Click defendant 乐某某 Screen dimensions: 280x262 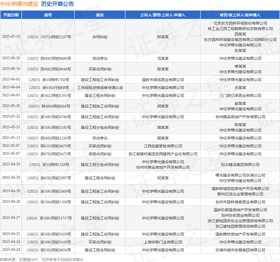(240, 88)
